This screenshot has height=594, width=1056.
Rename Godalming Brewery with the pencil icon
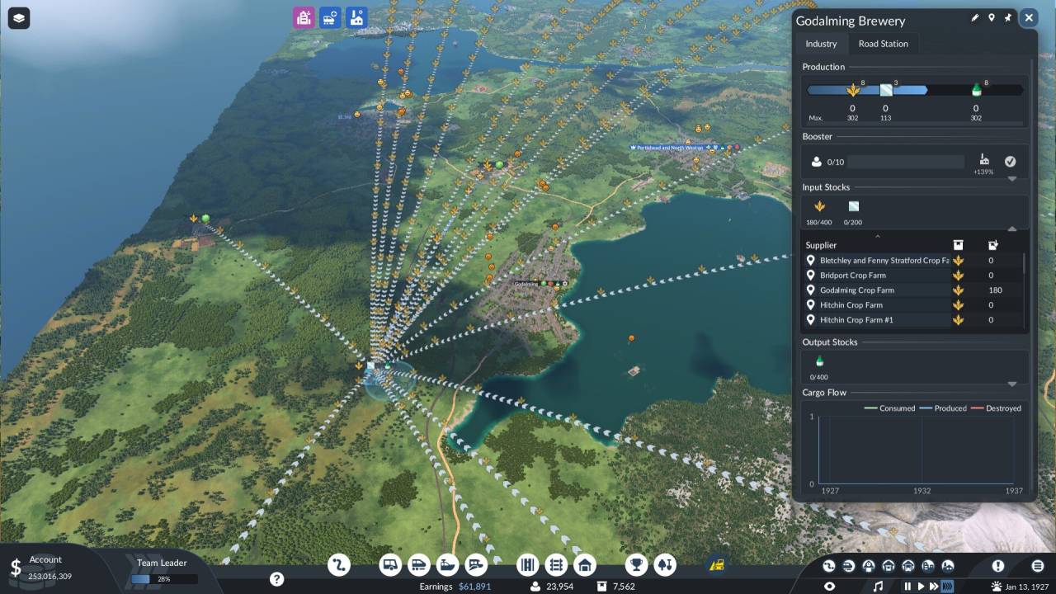[975, 17]
